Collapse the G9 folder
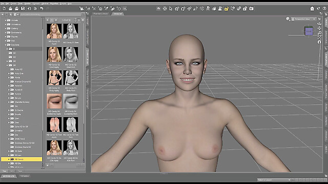Viewport: 328px width, 184px height. pyautogui.click(x=7, y=65)
